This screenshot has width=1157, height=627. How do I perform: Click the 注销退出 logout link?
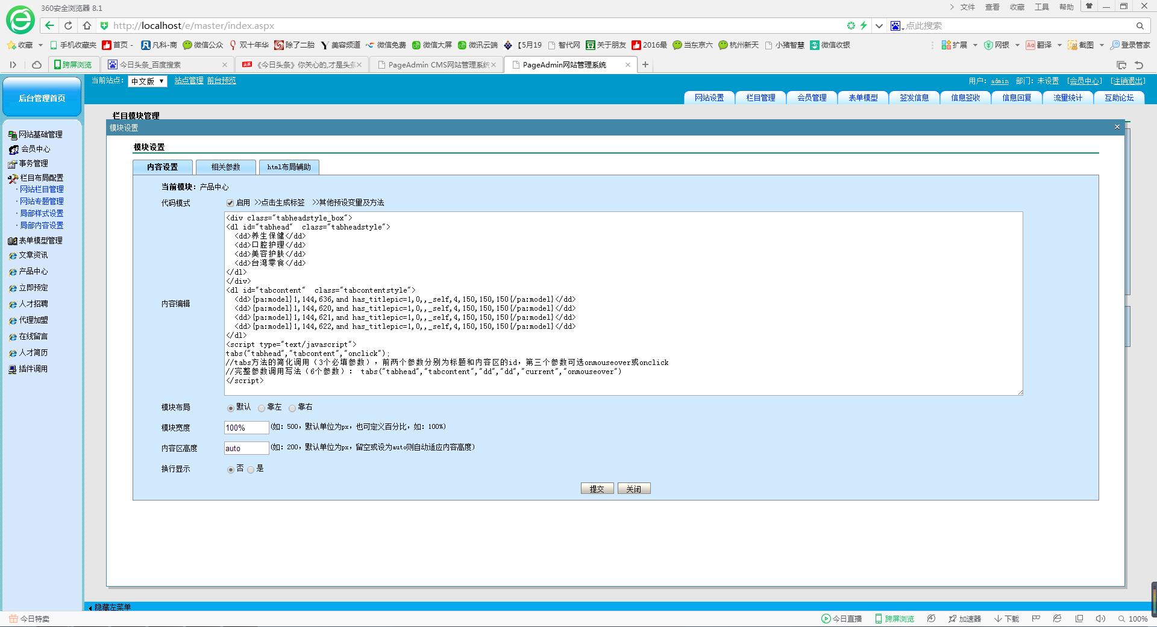coord(1127,81)
